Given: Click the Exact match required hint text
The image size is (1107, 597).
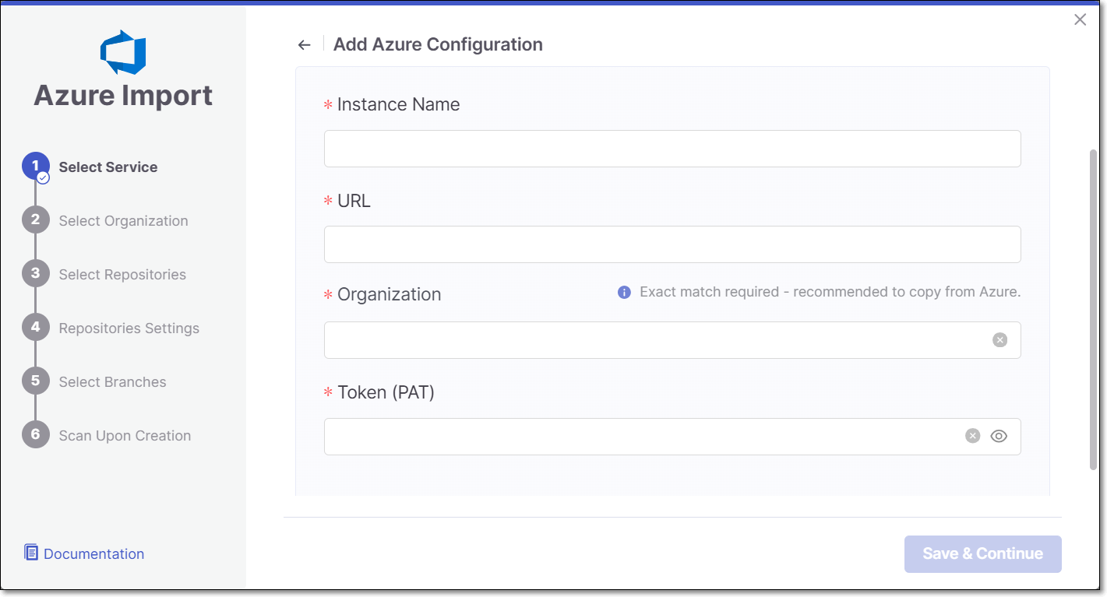Looking at the screenshot, I should pyautogui.click(x=830, y=292).
